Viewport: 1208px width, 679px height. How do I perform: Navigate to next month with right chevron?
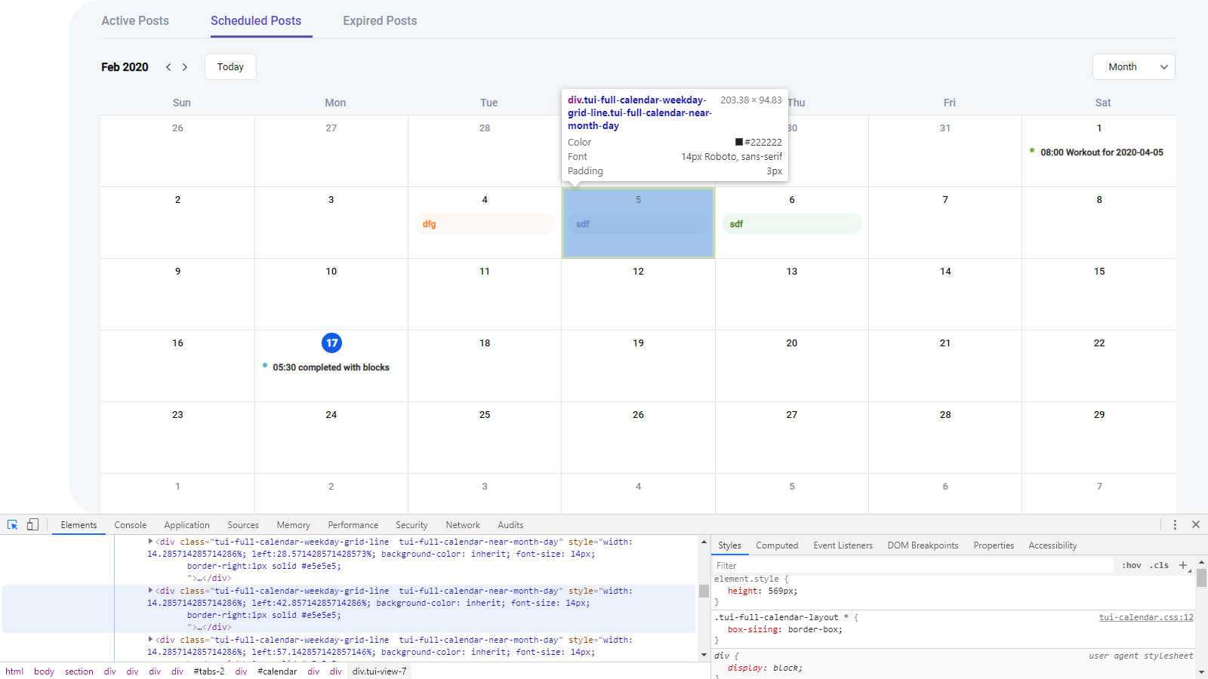[x=185, y=66]
